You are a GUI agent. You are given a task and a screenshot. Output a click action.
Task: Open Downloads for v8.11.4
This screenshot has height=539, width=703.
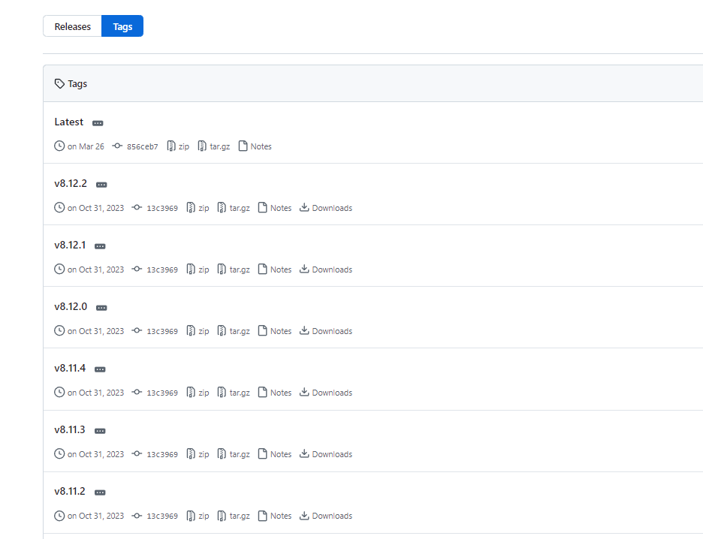[332, 393]
